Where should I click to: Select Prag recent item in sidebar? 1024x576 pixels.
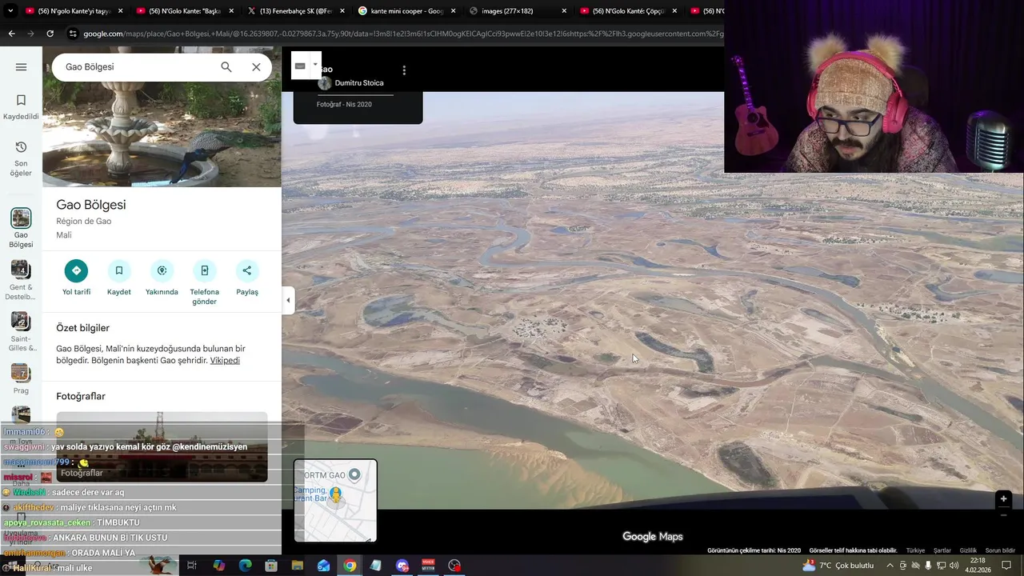(x=21, y=379)
